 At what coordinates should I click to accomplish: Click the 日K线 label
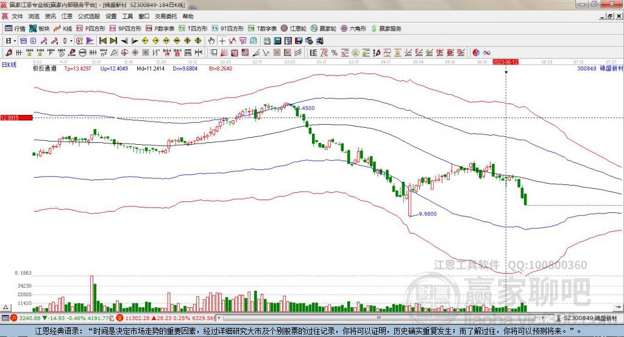(x=9, y=64)
